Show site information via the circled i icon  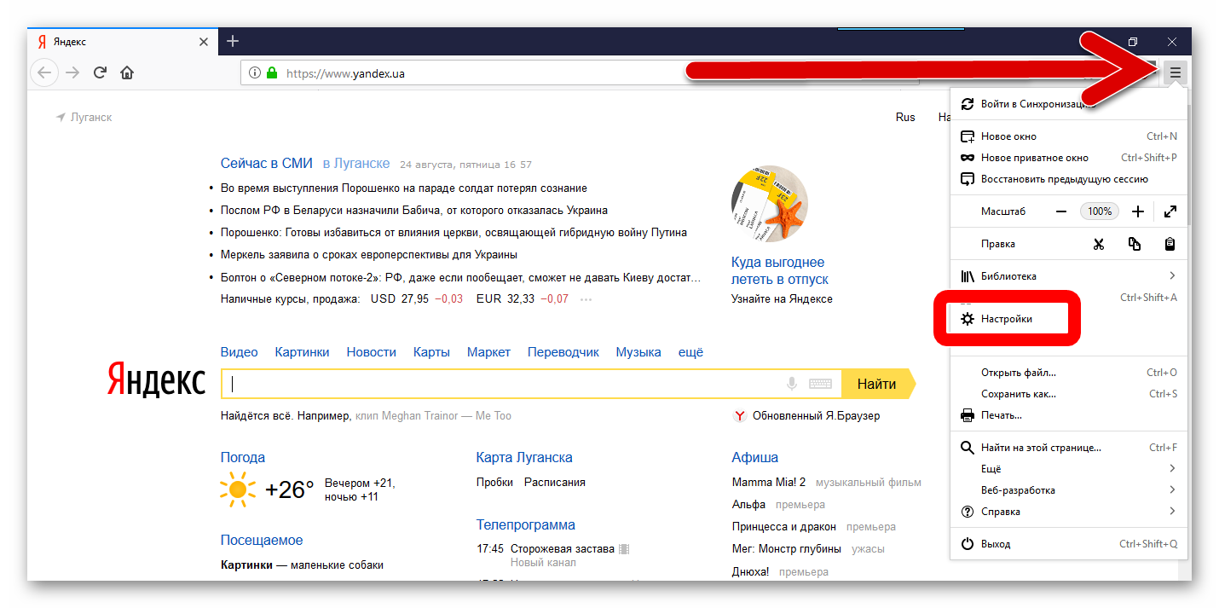coord(254,73)
